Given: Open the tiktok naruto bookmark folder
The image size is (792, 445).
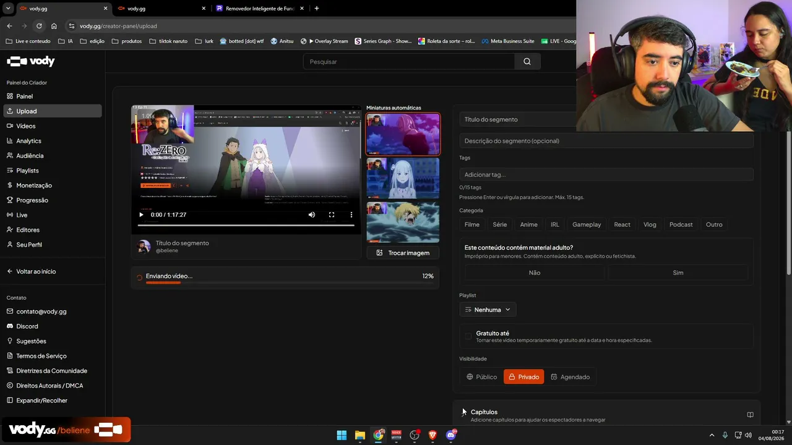Looking at the screenshot, I should click(168, 41).
